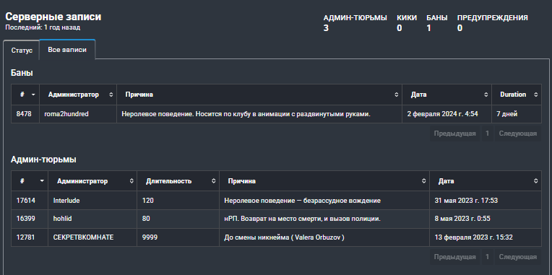Click the Серверные записи heading
The height and width of the screenshot is (275, 552).
(53, 17)
